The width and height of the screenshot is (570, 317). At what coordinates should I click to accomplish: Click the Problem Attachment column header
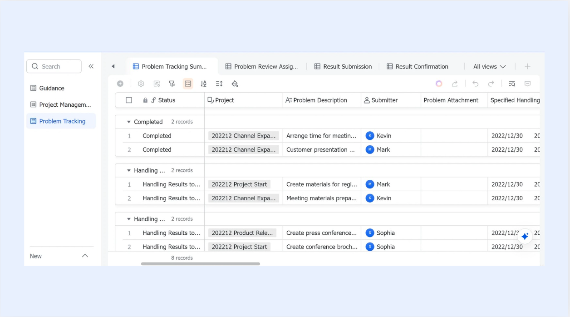(454, 100)
